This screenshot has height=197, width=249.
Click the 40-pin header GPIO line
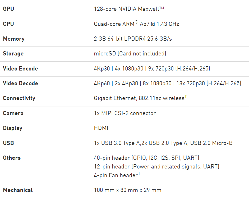click(x=146, y=158)
